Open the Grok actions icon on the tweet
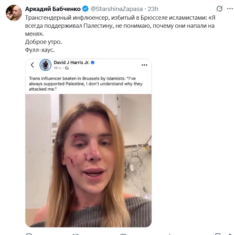This screenshot has height=235, width=234. (x=219, y=9)
